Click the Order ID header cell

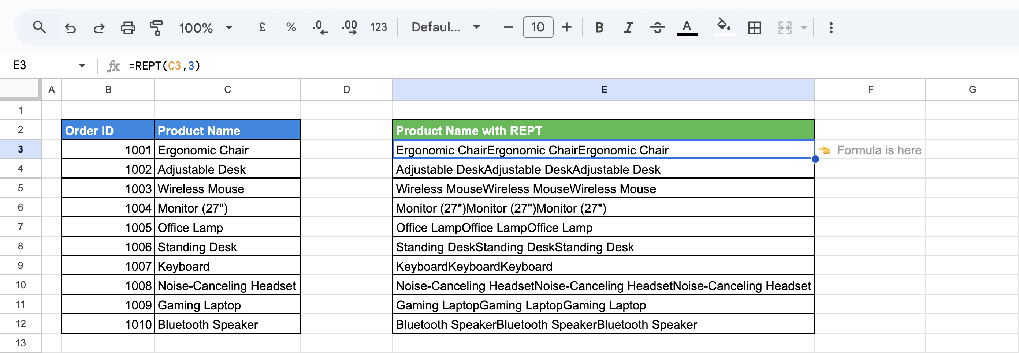[108, 130]
